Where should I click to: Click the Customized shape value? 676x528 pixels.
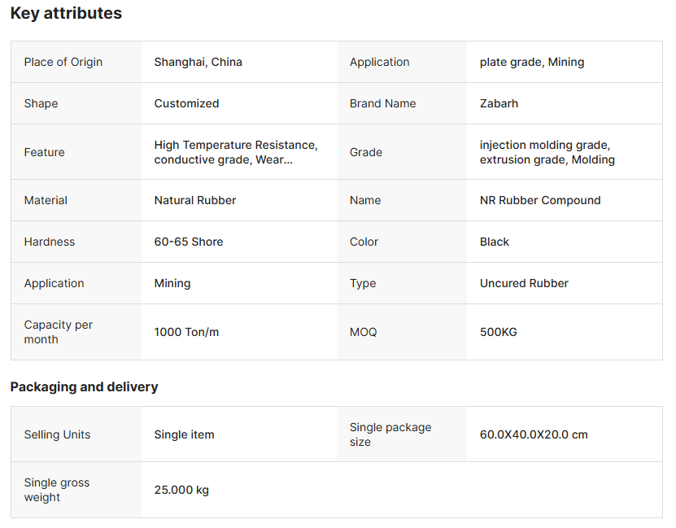click(x=186, y=103)
